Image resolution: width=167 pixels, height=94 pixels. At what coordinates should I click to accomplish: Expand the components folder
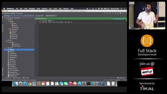8,29
